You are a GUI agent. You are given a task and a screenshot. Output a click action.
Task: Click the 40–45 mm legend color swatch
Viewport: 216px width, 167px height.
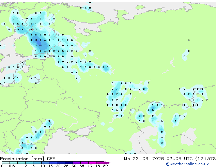[x=92, y=163]
